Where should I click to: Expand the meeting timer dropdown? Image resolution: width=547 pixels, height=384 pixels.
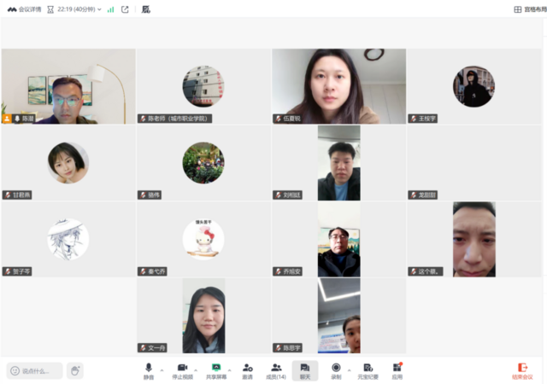pyautogui.click(x=99, y=9)
